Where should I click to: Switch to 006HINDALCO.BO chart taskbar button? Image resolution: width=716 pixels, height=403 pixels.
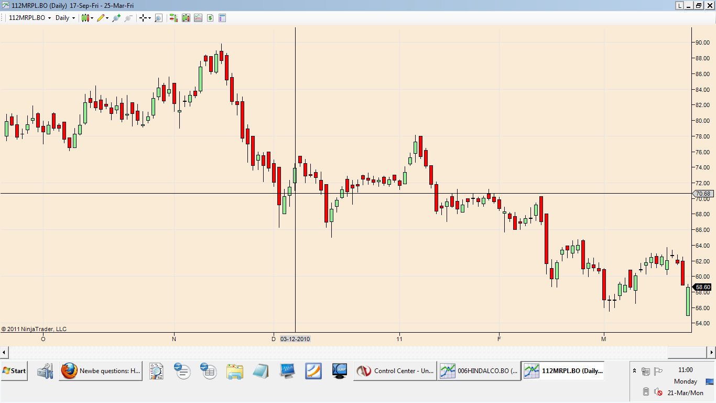[x=479, y=371]
